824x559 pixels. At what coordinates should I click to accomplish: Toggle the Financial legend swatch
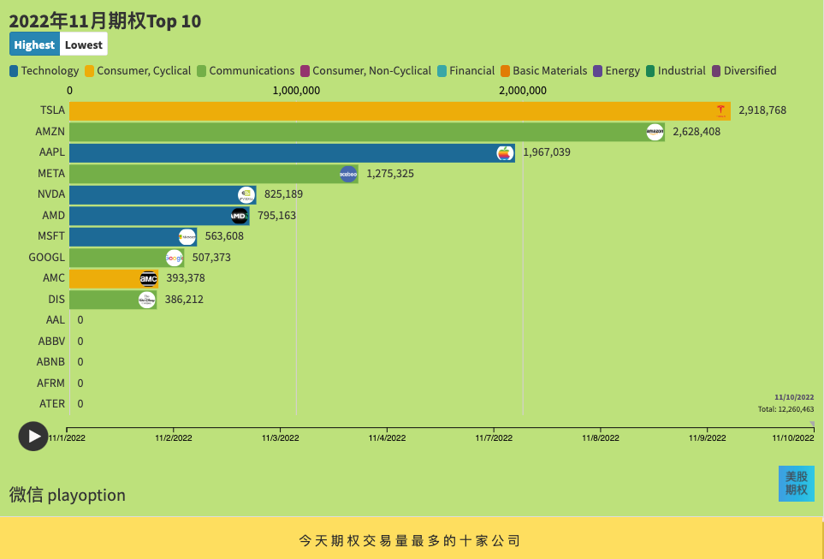[442, 71]
